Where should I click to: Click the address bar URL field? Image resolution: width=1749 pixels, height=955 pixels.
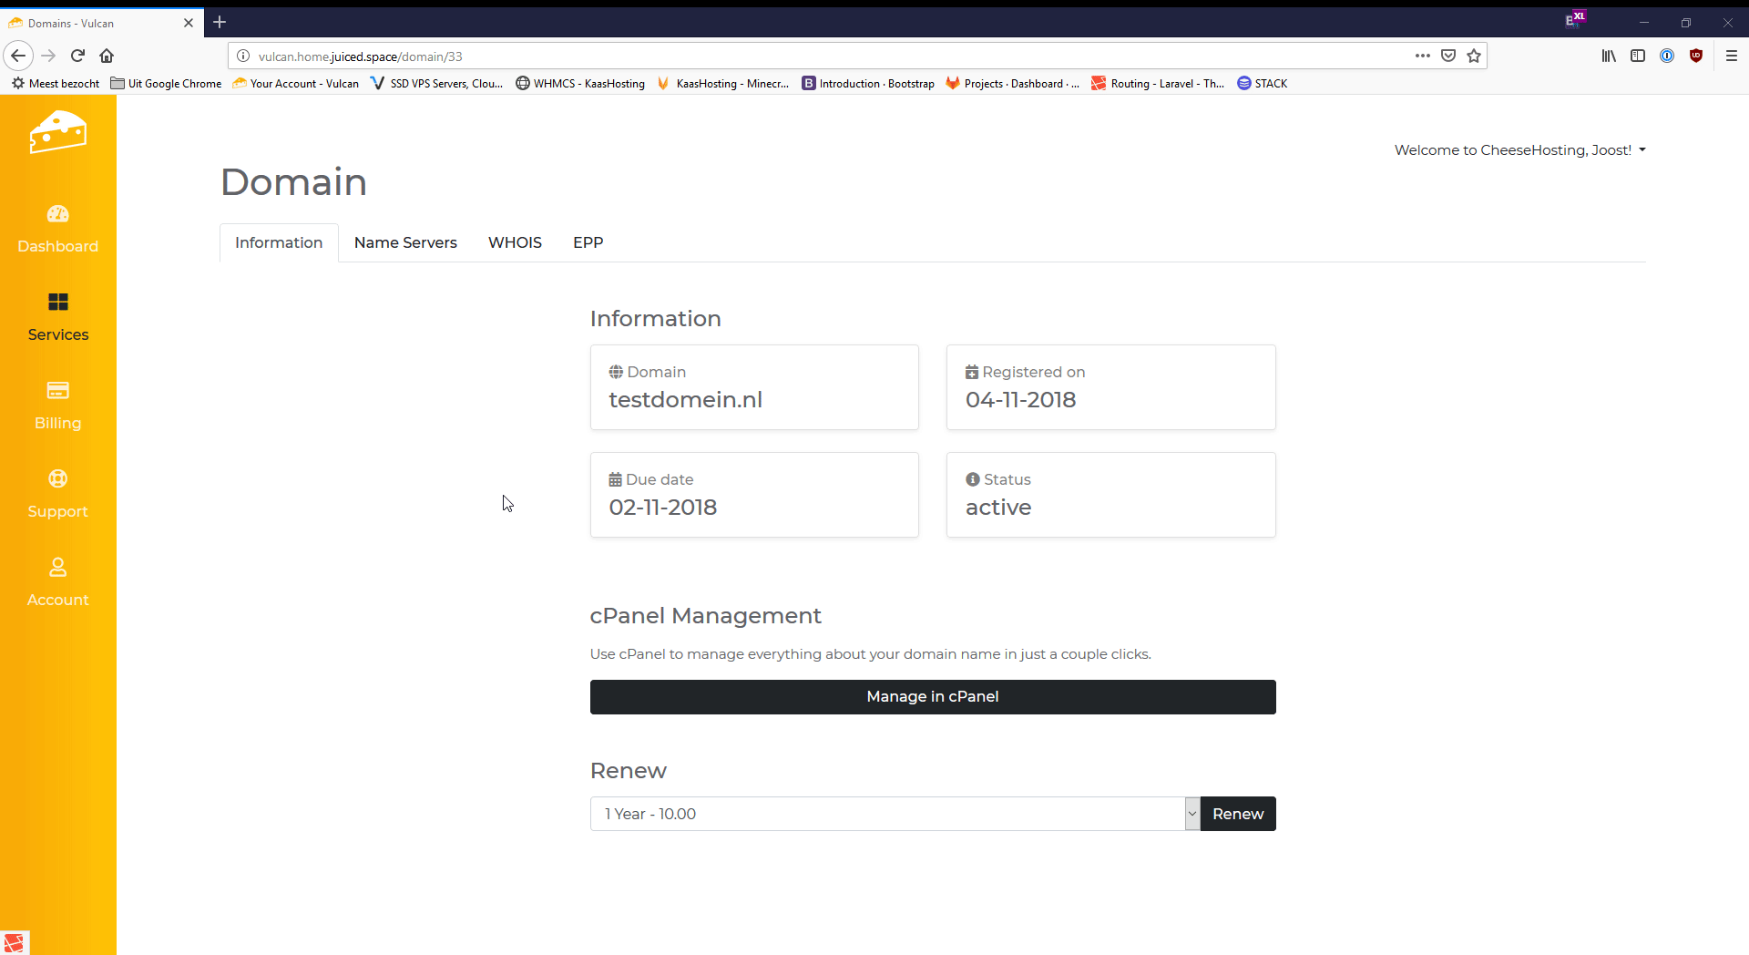tap(820, 56)
